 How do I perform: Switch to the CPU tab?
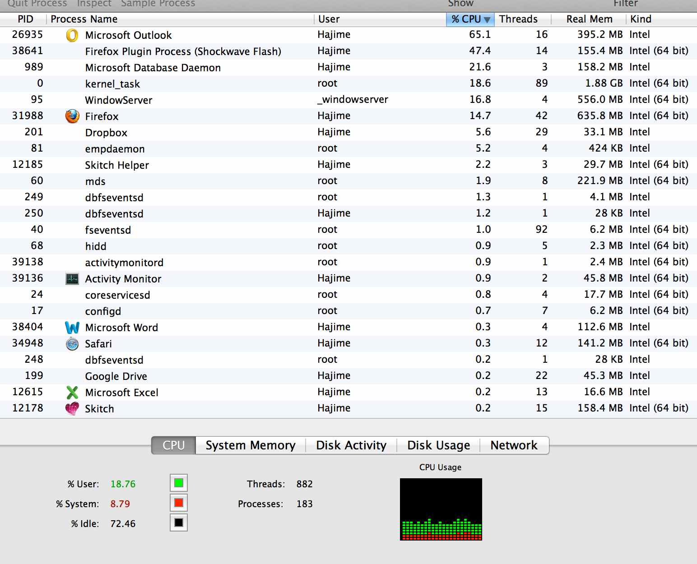pyautogui.click(x=174, y=445)
